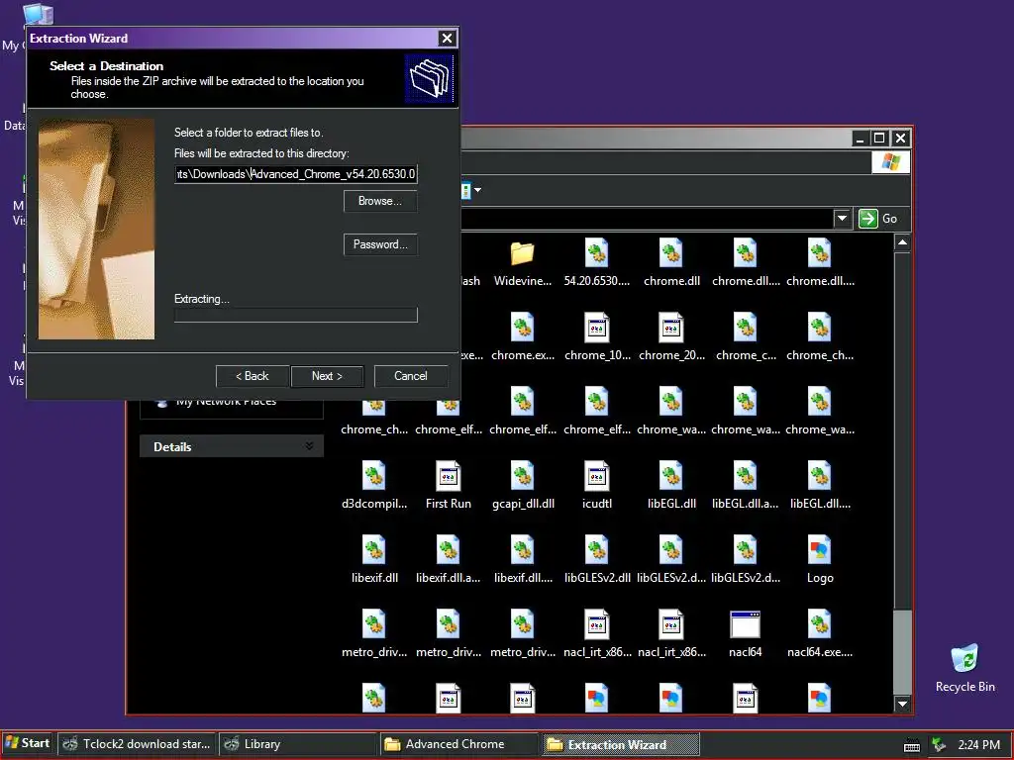Viewport: 1014px width, 760px height.
Task: Switch to Extraction Wizard taskbar item
Action: (x=620, y=744)
